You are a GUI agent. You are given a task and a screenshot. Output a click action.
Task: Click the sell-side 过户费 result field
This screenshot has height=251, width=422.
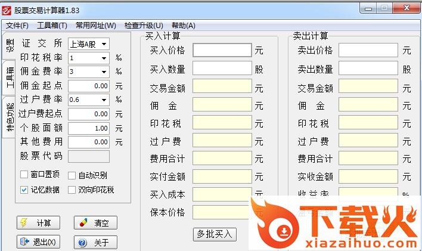[x=368, y=140]
